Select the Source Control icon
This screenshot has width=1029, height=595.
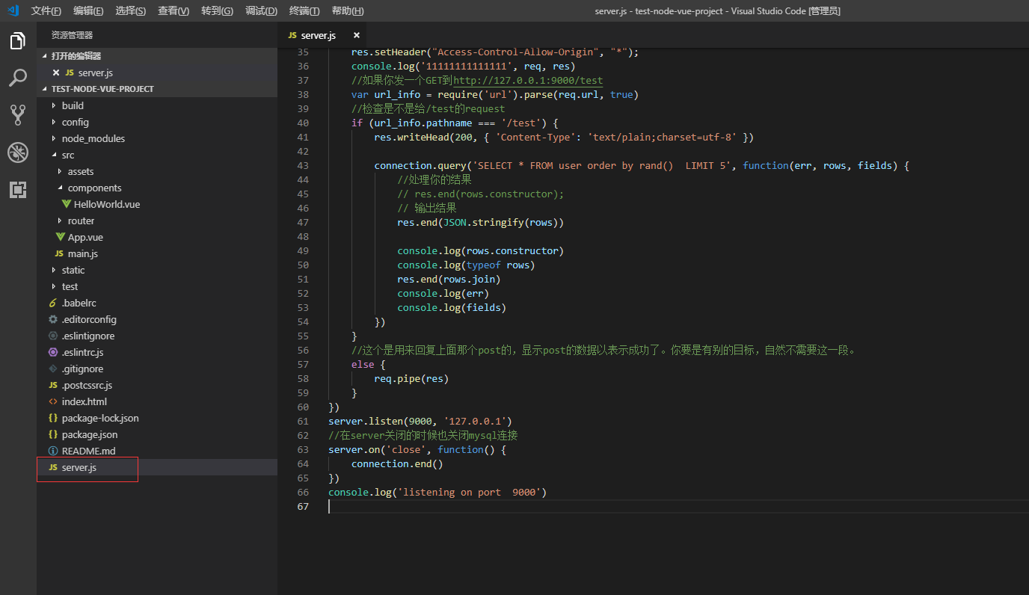pyautogui.click(x=17, y=114)
